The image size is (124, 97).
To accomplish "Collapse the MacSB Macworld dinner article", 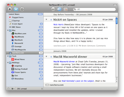I will (46, 56).
